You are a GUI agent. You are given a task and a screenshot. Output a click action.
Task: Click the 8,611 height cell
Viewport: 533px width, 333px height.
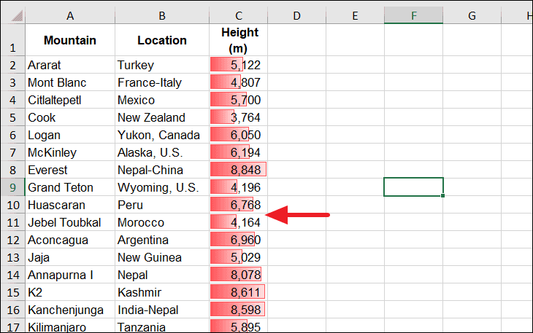pos(239,292)
